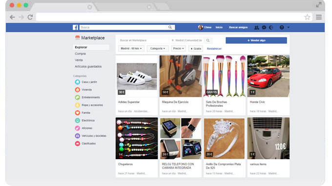Select the Electrónica category icon
This screenshot has width=332, height=186.
click(78, 120)
